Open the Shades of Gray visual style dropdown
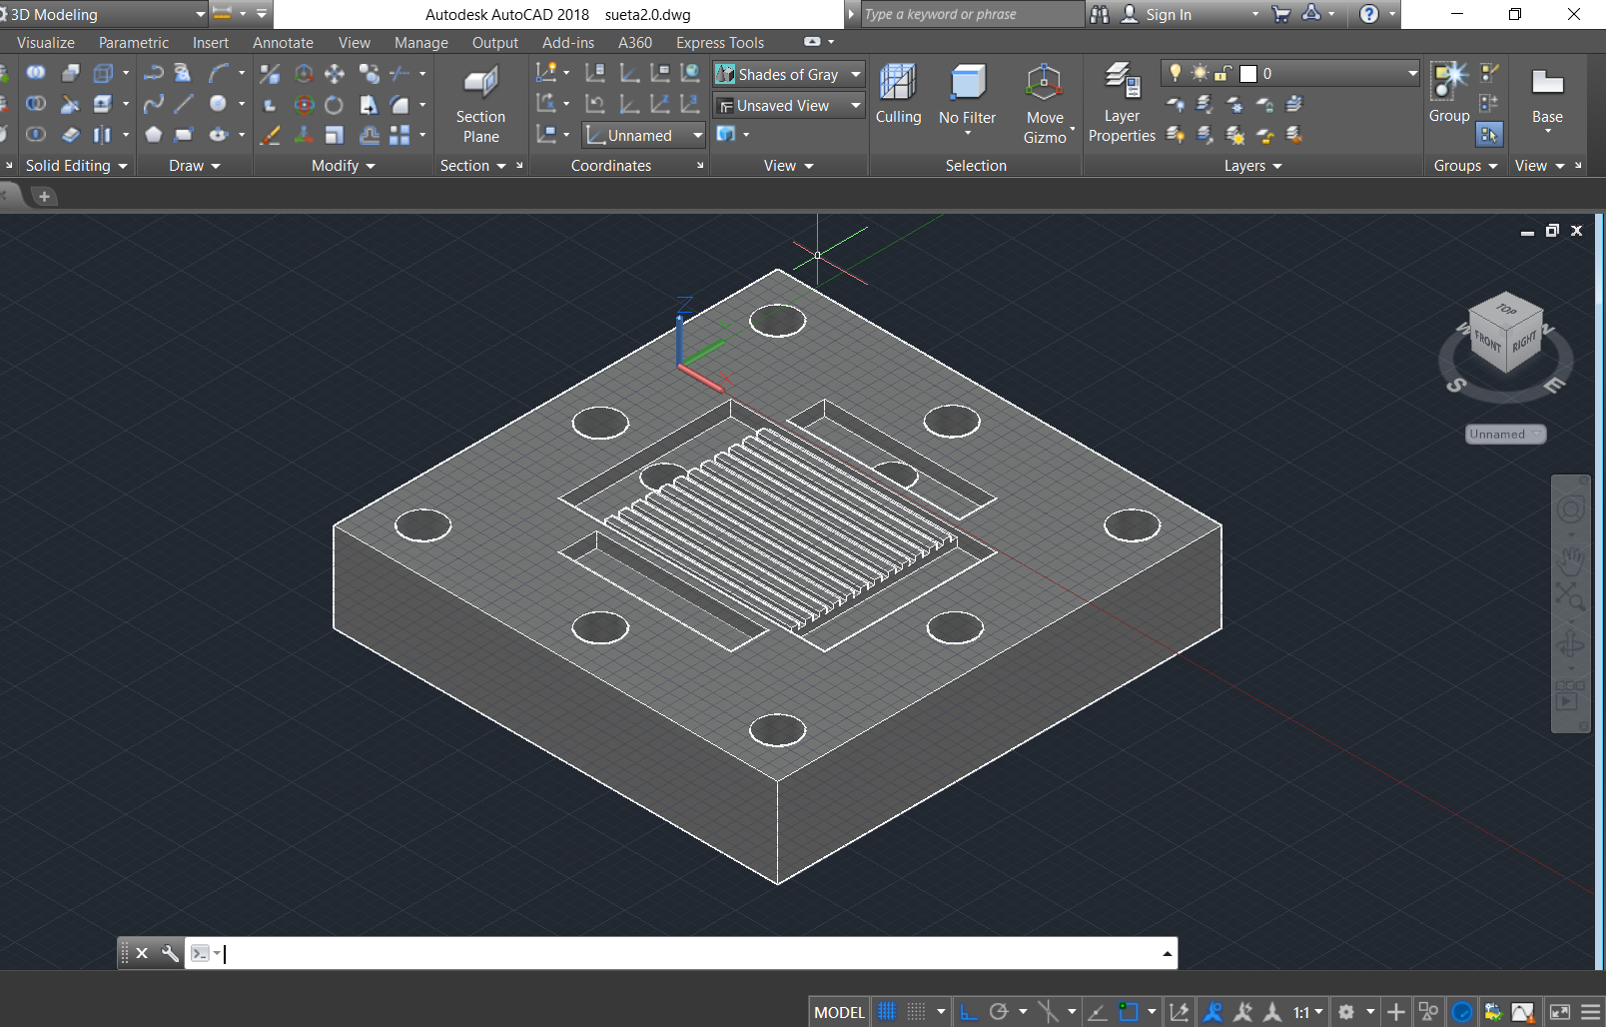The height and width of the screenshot is (1027, 1606). pyautogui.click(x=788, y=74)
